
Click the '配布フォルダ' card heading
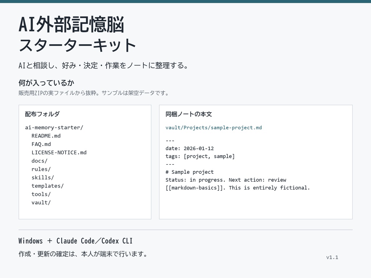[42, 114]
